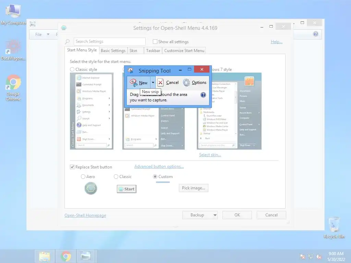The height and width of the screenshot is (263, 351).
Task: Confirm settings with the OK button
Action: pos(237,215)
